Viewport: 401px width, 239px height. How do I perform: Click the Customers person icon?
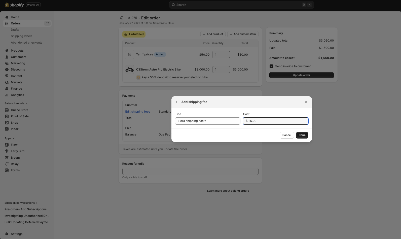point(7,57)
